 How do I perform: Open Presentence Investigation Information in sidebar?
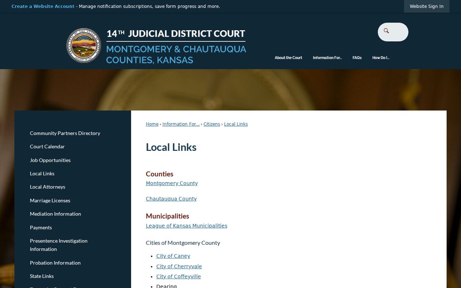(59, 245)
